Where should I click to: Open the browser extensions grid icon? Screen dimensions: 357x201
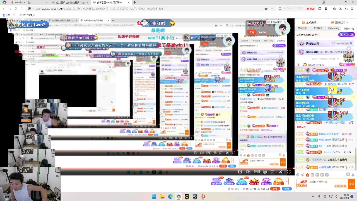[x=326, y=9]
